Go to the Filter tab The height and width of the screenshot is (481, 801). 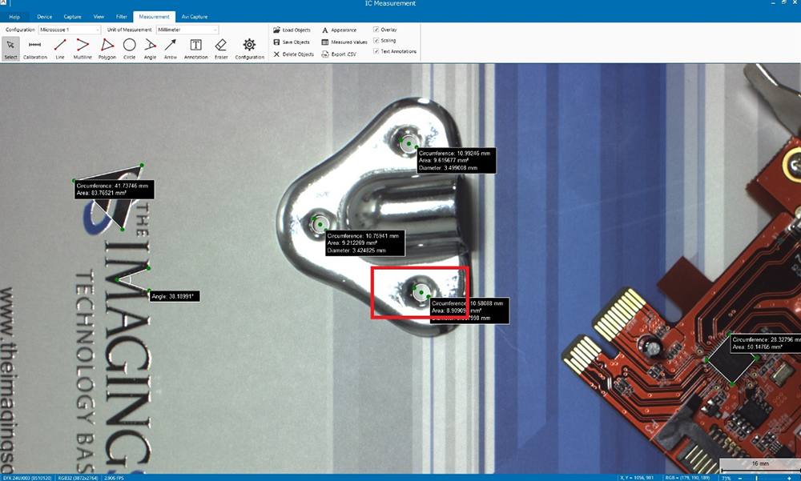pyautogui.click(x=122, y=17)
